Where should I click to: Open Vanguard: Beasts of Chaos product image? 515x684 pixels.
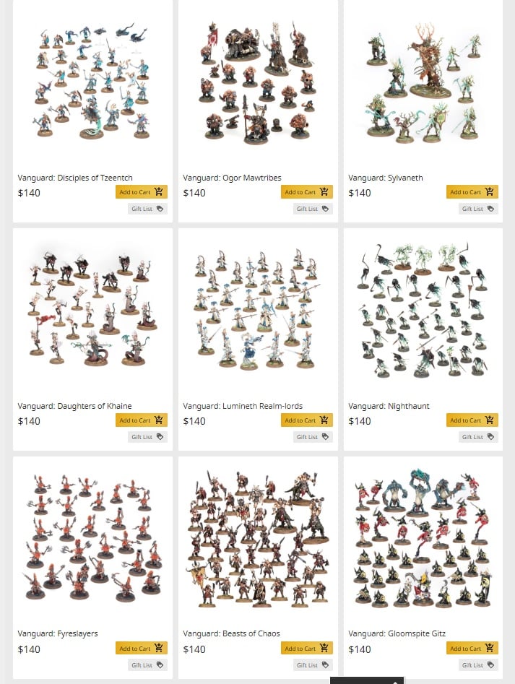258,539
